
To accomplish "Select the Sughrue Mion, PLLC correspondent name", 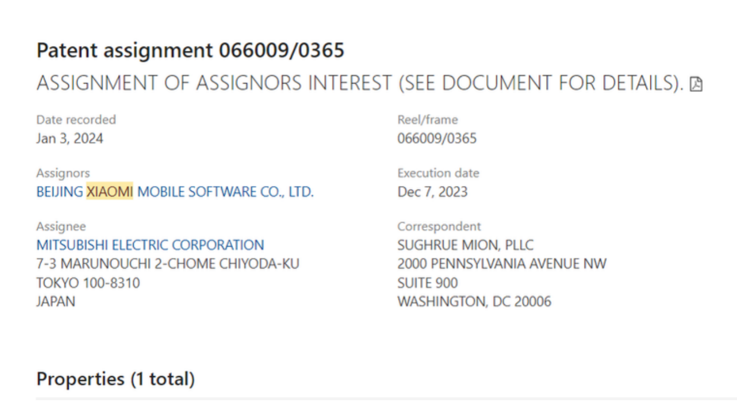I will pyautogui.click(x=465, y=244).
